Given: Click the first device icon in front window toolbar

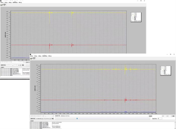Looking at the screenshot, I should [x=31, y=58].
